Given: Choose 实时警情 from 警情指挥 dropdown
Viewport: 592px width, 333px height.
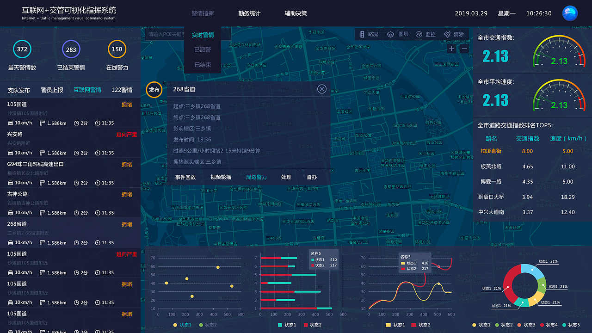Looking at the screenshot, I should (203, 35).
